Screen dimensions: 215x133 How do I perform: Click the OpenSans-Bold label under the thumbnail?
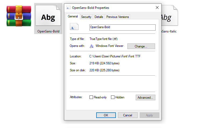[x=48, y=31]
